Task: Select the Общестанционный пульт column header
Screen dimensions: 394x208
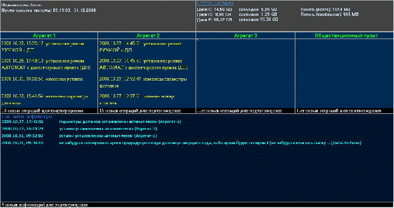Action: click(346, 35)
